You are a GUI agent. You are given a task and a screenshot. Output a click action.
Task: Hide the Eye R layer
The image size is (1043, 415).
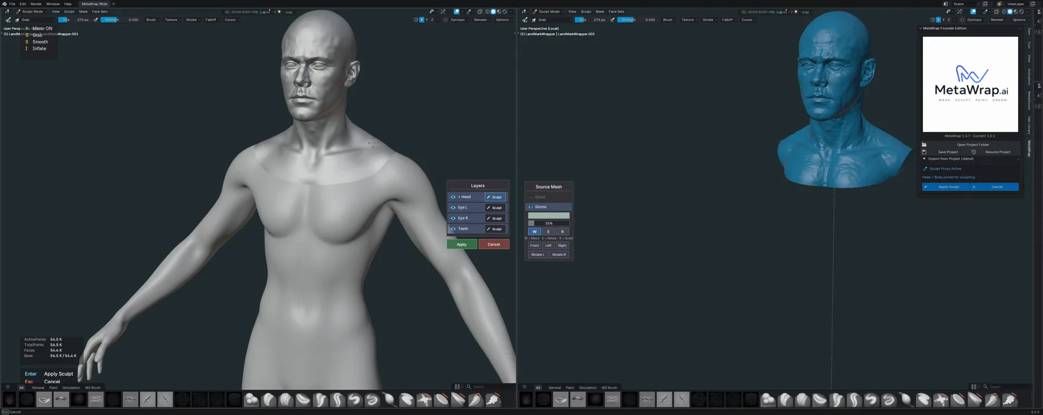click(x=453, y=218)
